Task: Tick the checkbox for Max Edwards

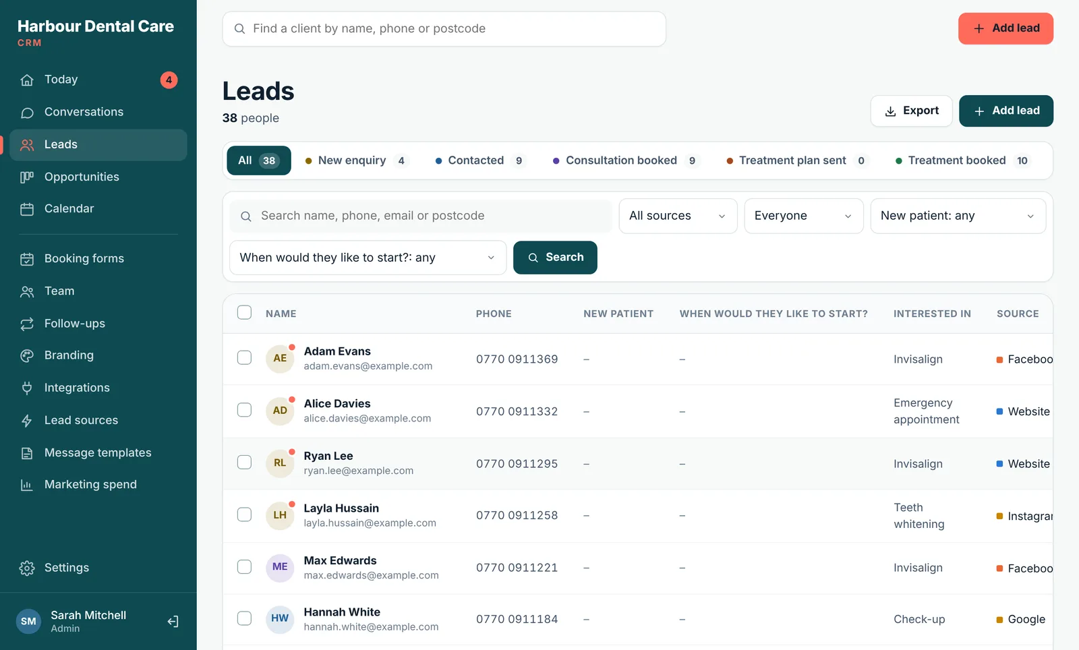Action: (244, 566)
